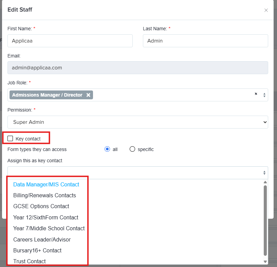Image resolution: width=277 pixels, height=267 pixels.
Task: Choose Careers Leader/Advisor option
Action: click(42, 239)
